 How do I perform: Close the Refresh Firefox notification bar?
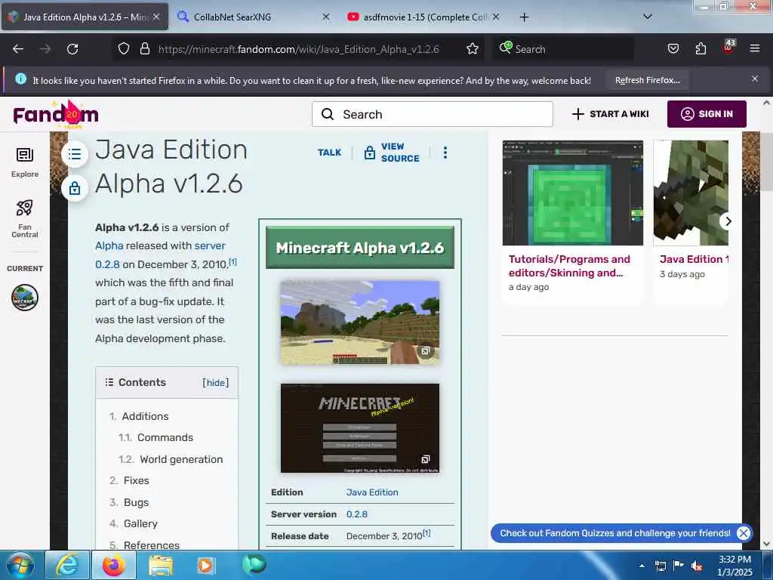pyautogui.click(x=755, y=79)
